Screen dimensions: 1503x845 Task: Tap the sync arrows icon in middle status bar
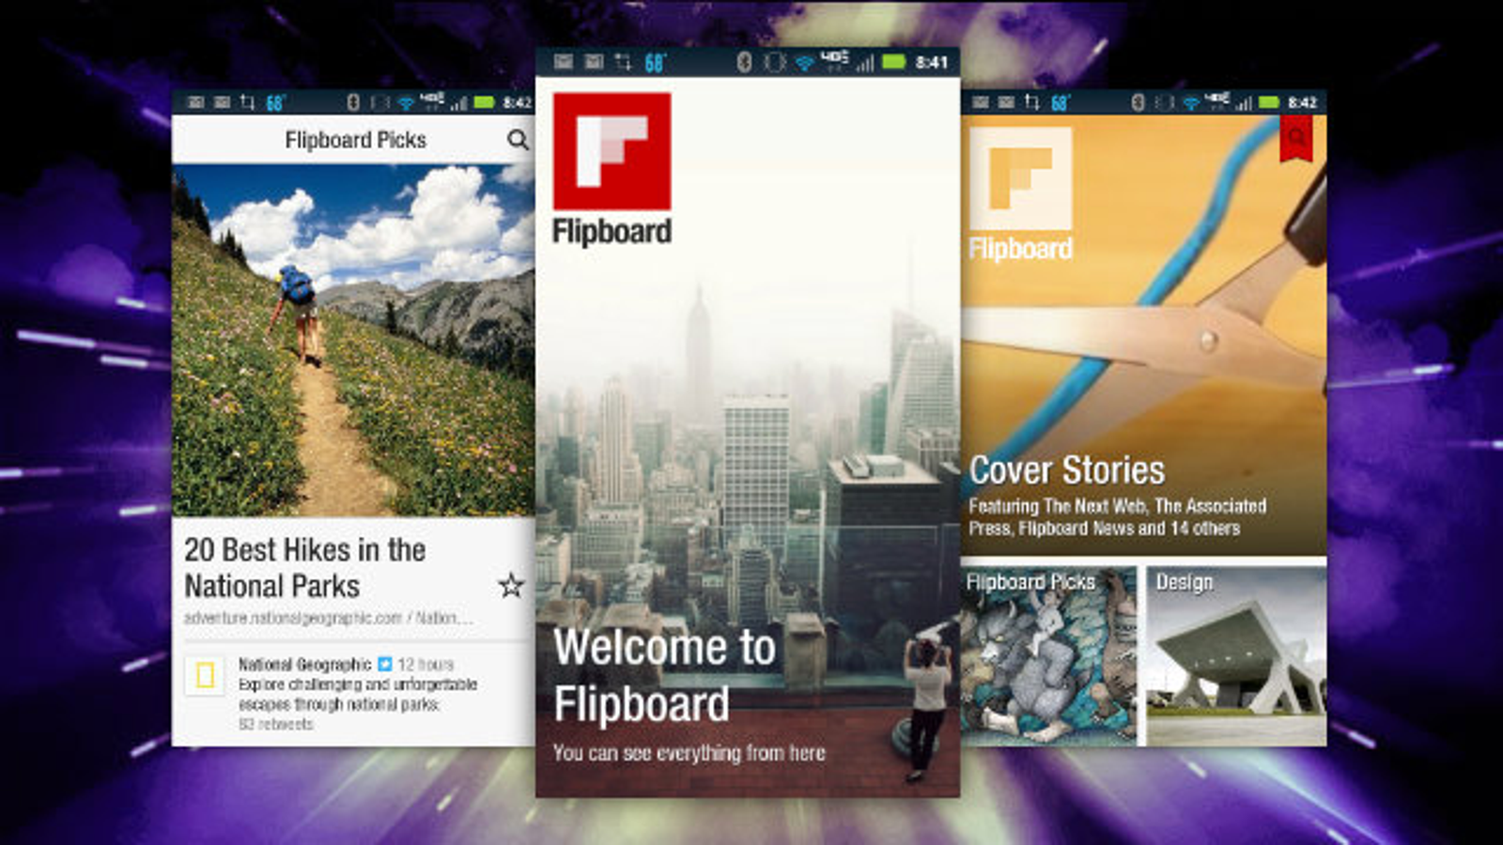[x=624, y=63]
